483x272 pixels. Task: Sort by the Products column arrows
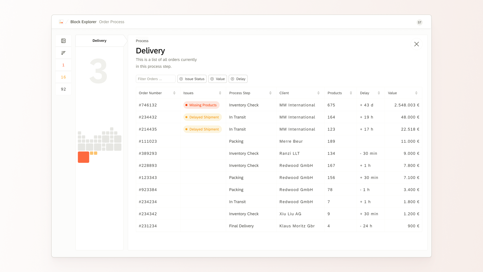(x=351, y=93)
